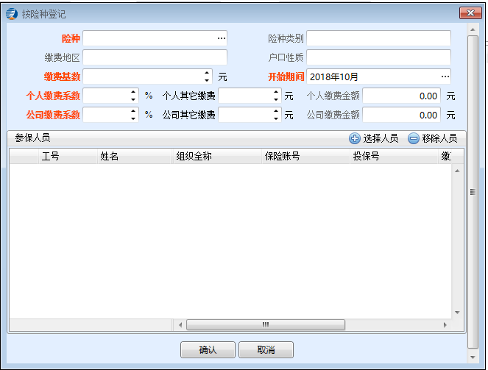Screen dimensions: 488x370
Task: Select the 组织全称 column header
Action: click(x=194, y=156)
